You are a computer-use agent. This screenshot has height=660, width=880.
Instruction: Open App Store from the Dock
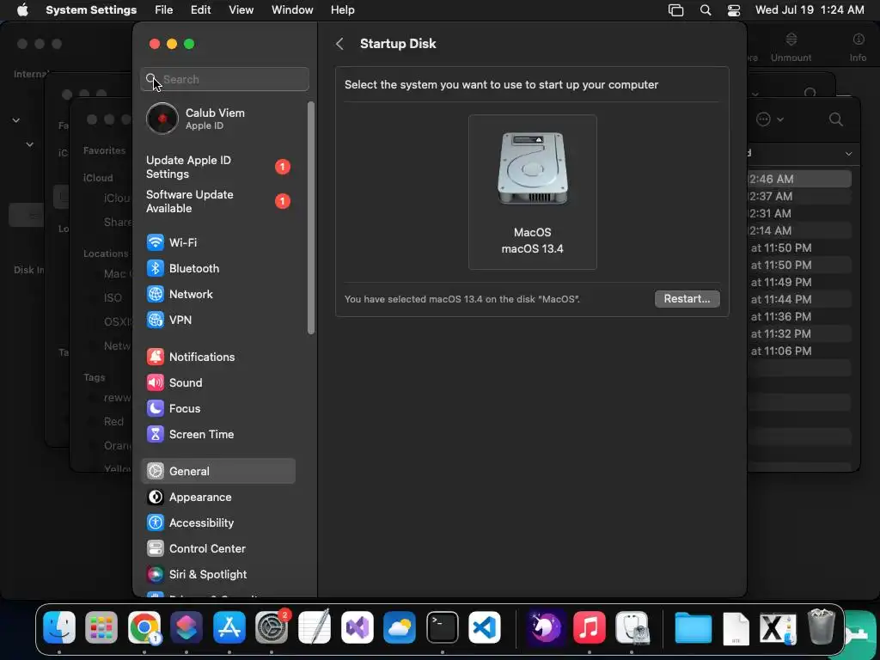(229, 627)
